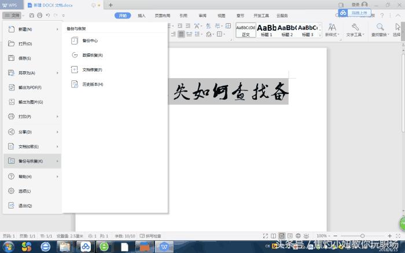Screen dimensions: 405x253
Task: Switch to web layout view icon in status bar
Action: (x=298, y=236)
